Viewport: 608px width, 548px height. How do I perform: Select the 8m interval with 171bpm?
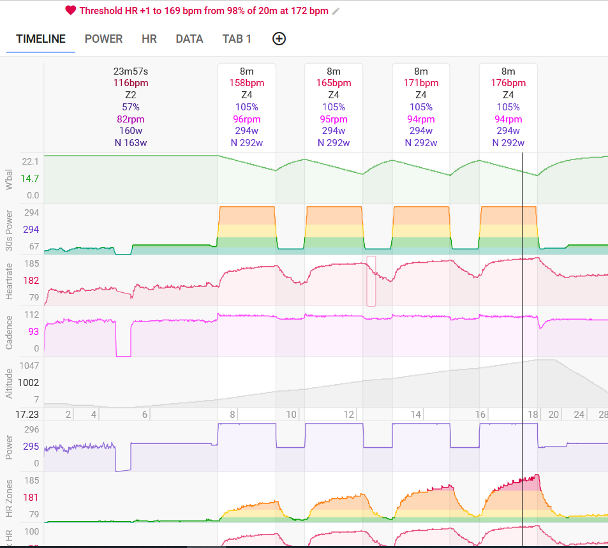[421, 107]
